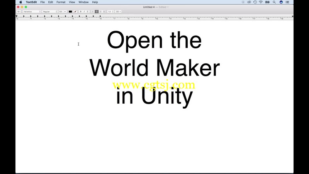Click the tab stop at ruler mark 6
This screenshot has width=309, height=174.
[x=100, y=16]
